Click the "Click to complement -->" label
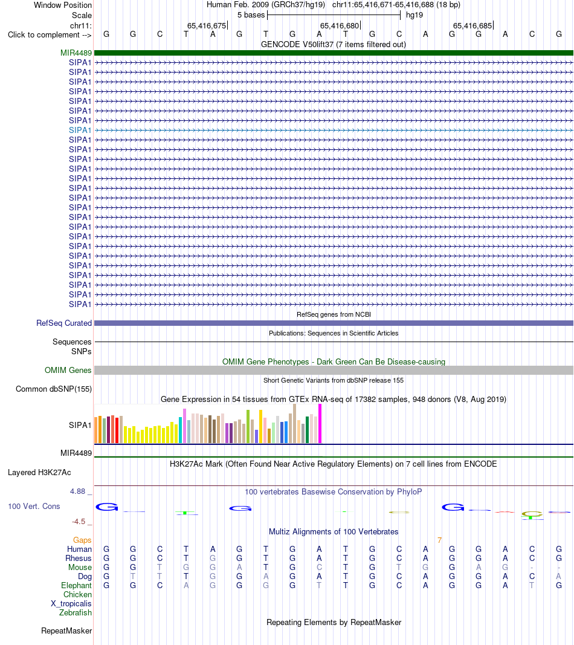Screen dimensions: 574x645 [x=50, y=35]
